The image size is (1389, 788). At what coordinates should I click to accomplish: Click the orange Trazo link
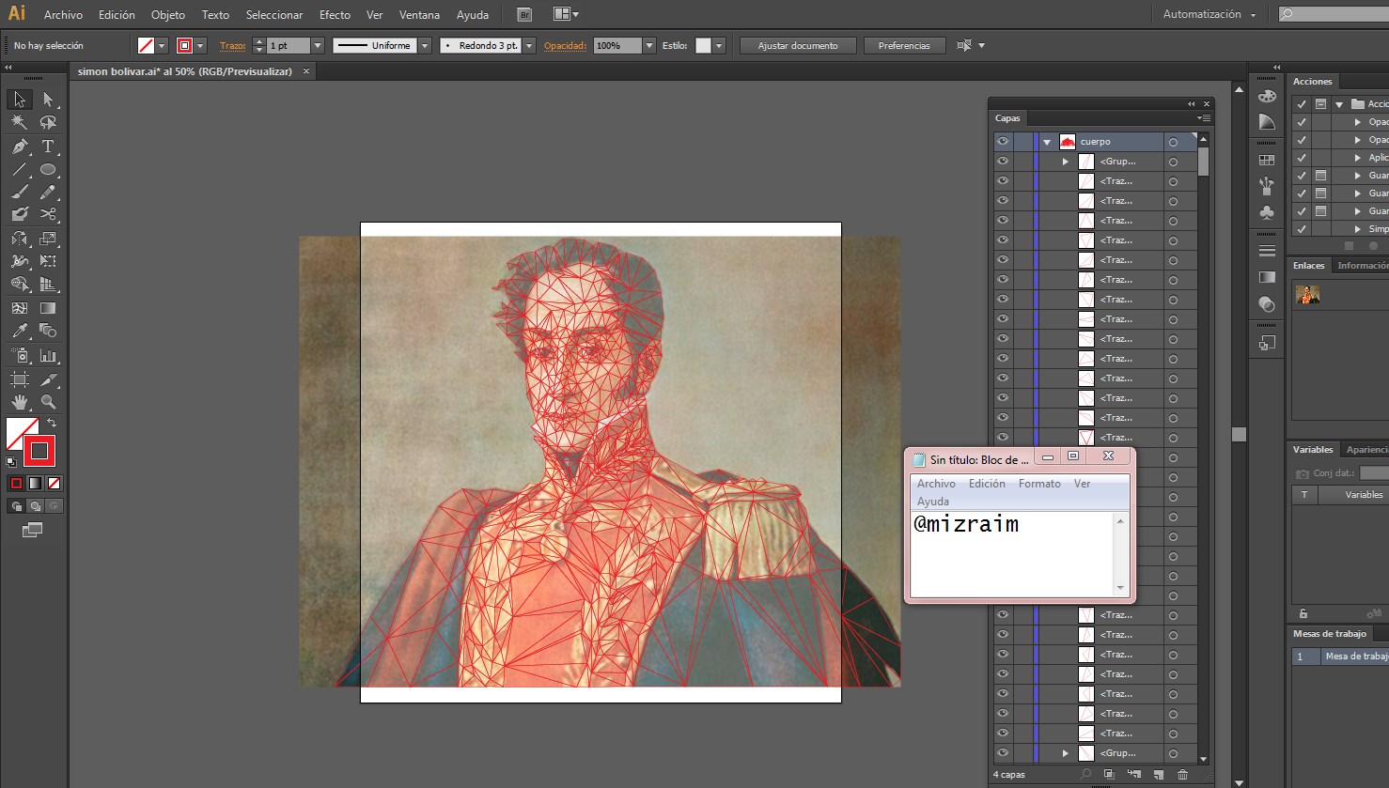click(233, 45)
